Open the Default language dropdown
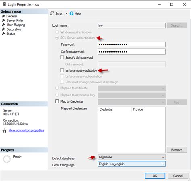 pyautogui.click(x=132, y=164)
